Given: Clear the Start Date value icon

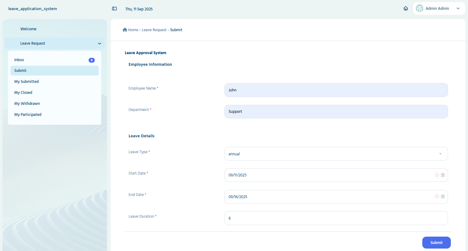Looking at the screenshot, I should tap(437, 175).
